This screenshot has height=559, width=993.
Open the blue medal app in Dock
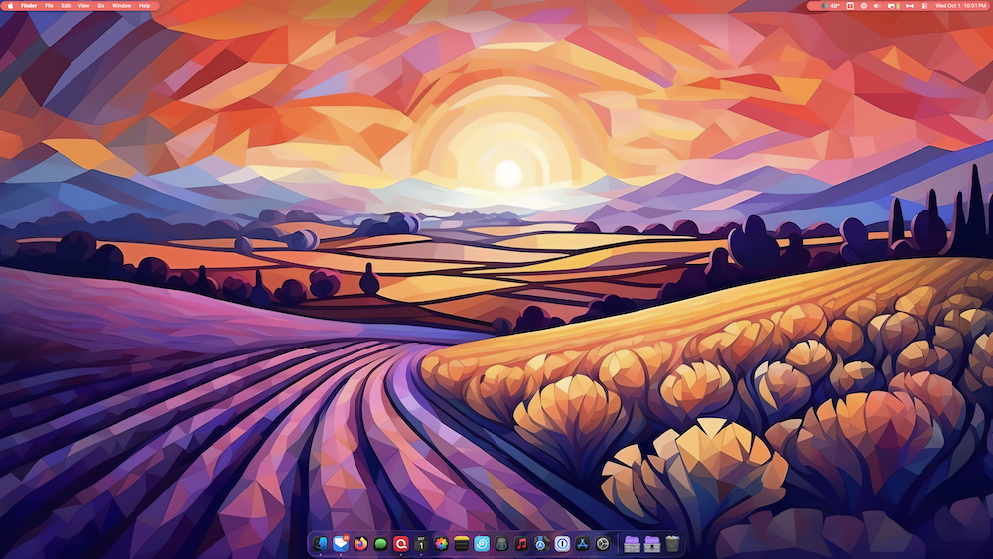pyautogui.click(x=542, y=544)
